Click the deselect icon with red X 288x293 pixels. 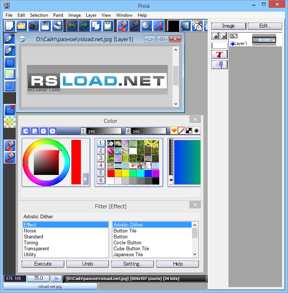[10, 110]
